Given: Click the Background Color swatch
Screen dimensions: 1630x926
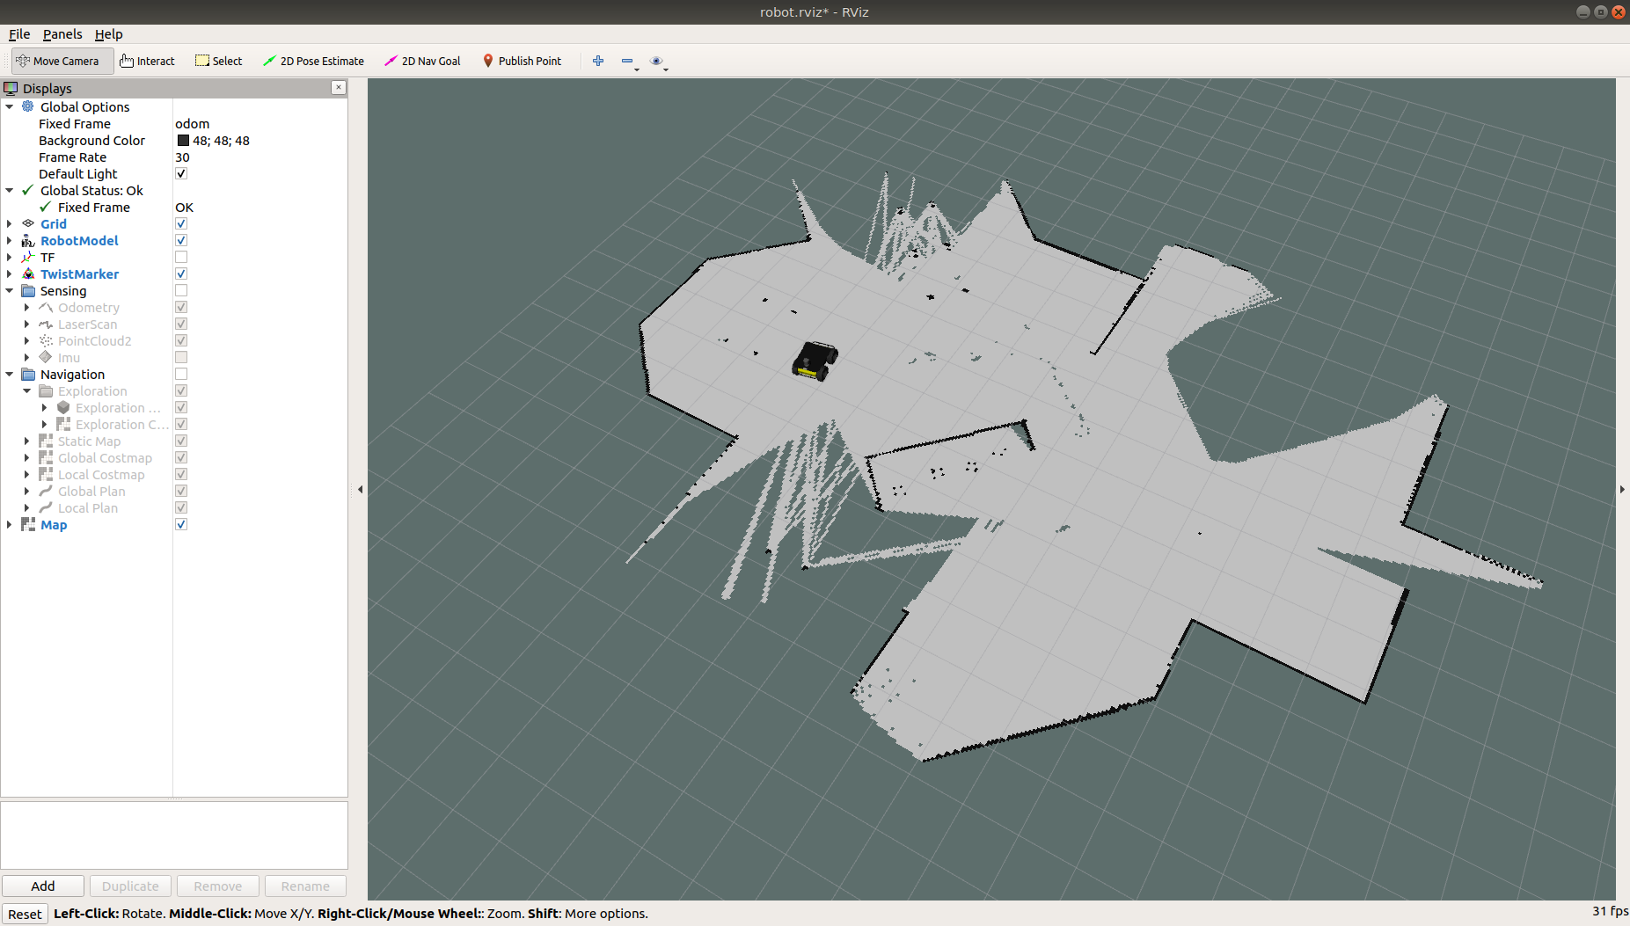Looking at the screenshot, I should point(183,141).
